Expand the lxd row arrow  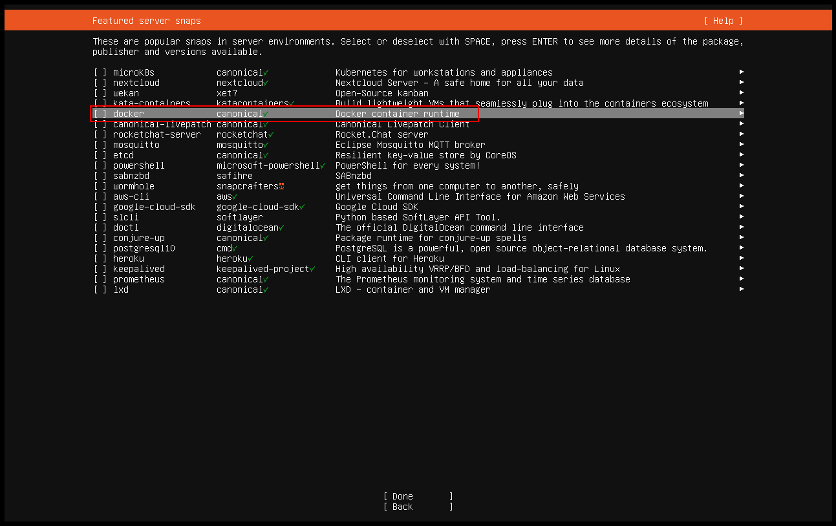click(742, 289)
